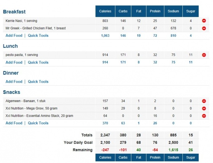Image resolution: width=213 pixels, height=163 pixels.
Task: Open Quick Tools under Snacks
Action: coord(38,123)
